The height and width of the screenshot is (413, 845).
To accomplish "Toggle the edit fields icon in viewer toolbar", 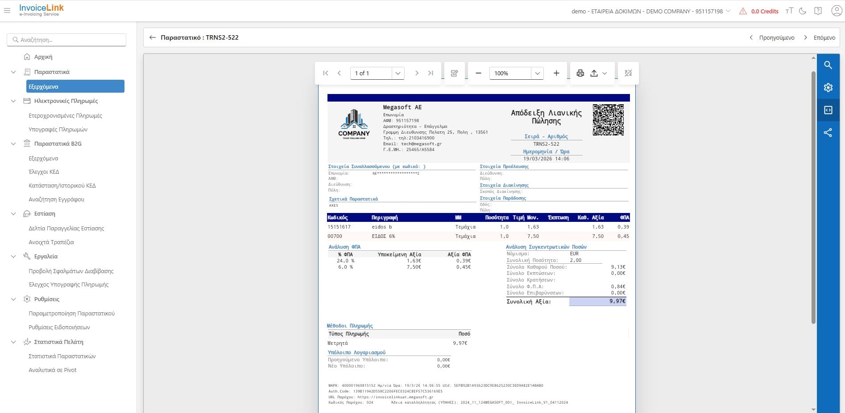I will tap(454, 73).
